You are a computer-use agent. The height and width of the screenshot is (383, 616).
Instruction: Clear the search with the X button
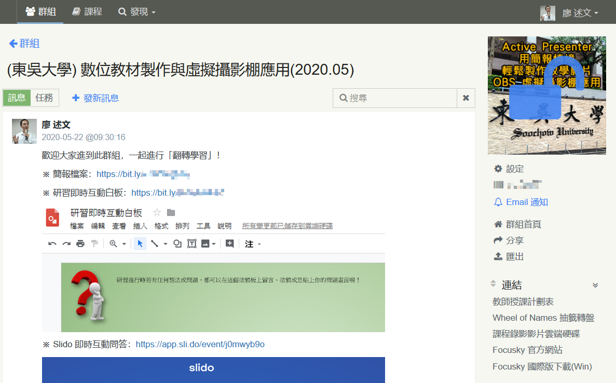click(466, 98)
